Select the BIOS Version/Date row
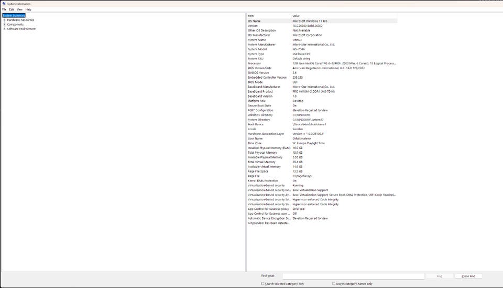 (x=322, y=68)
